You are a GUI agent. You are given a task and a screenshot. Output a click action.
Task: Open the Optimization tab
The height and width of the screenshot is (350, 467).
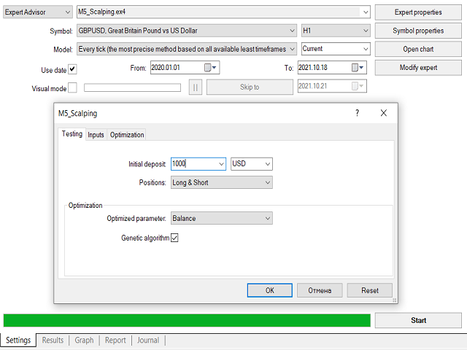pyautogui.click(x=127, y=135)
